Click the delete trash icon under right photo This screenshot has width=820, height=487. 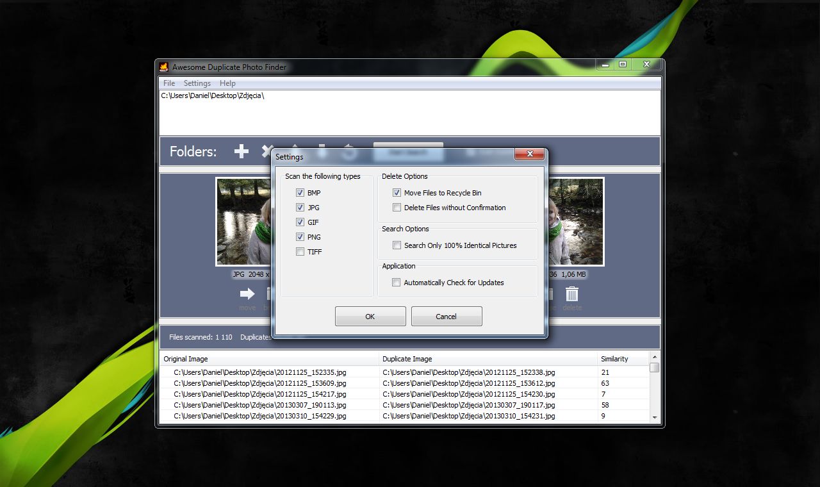point(572,293)
